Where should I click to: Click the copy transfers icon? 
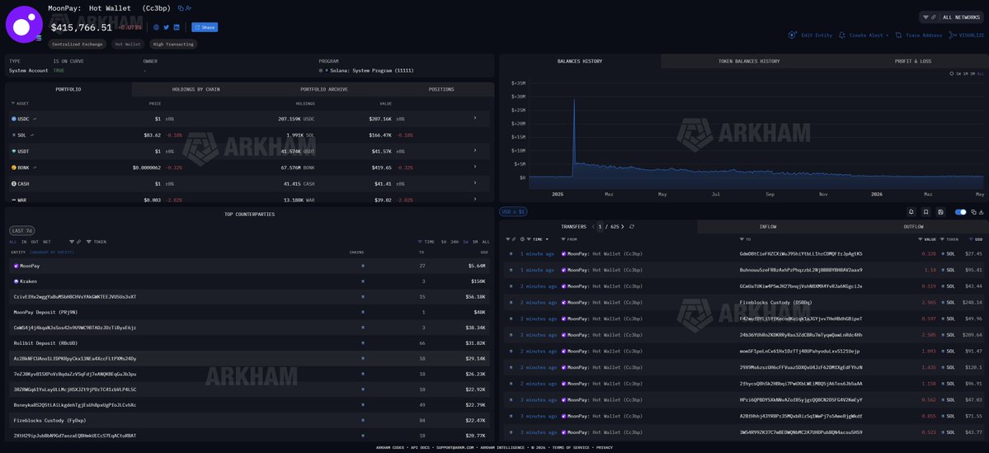[974, 212]
